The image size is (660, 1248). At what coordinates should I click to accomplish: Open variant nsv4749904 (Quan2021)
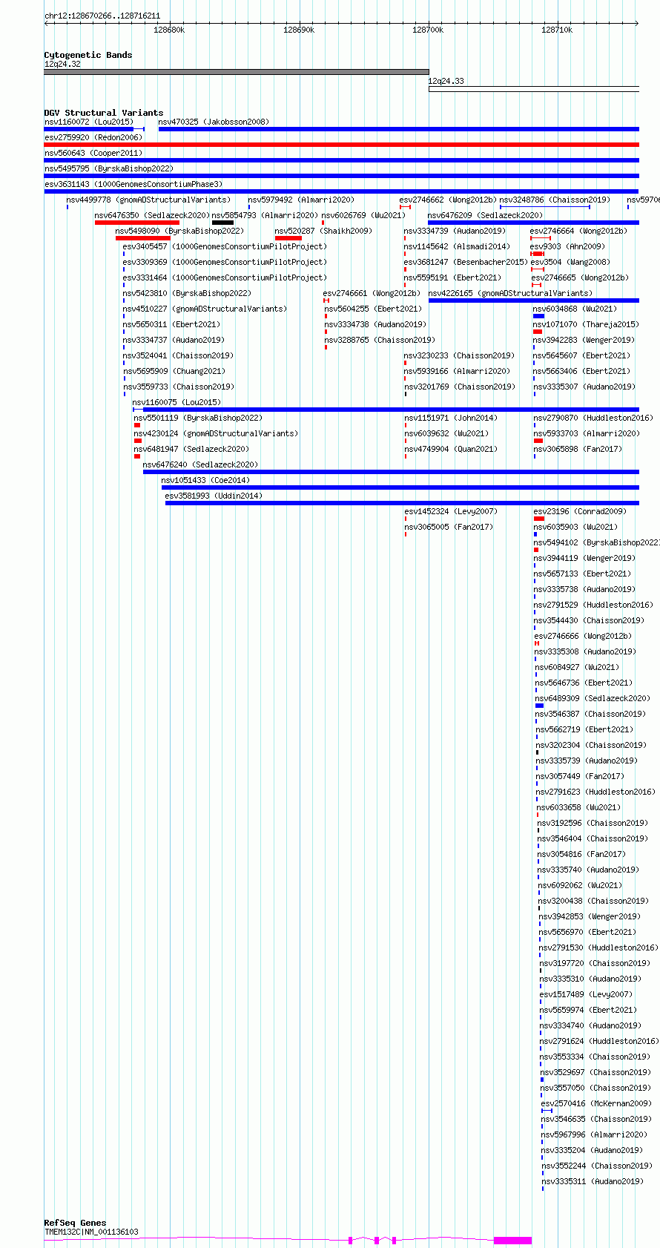click(451, 449)
